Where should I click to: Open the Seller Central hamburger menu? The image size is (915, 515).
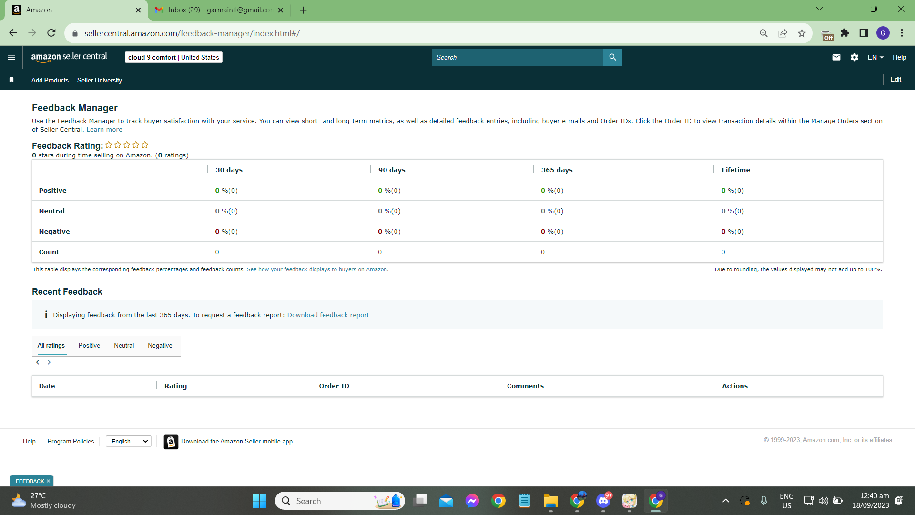(x=11, y=57)
